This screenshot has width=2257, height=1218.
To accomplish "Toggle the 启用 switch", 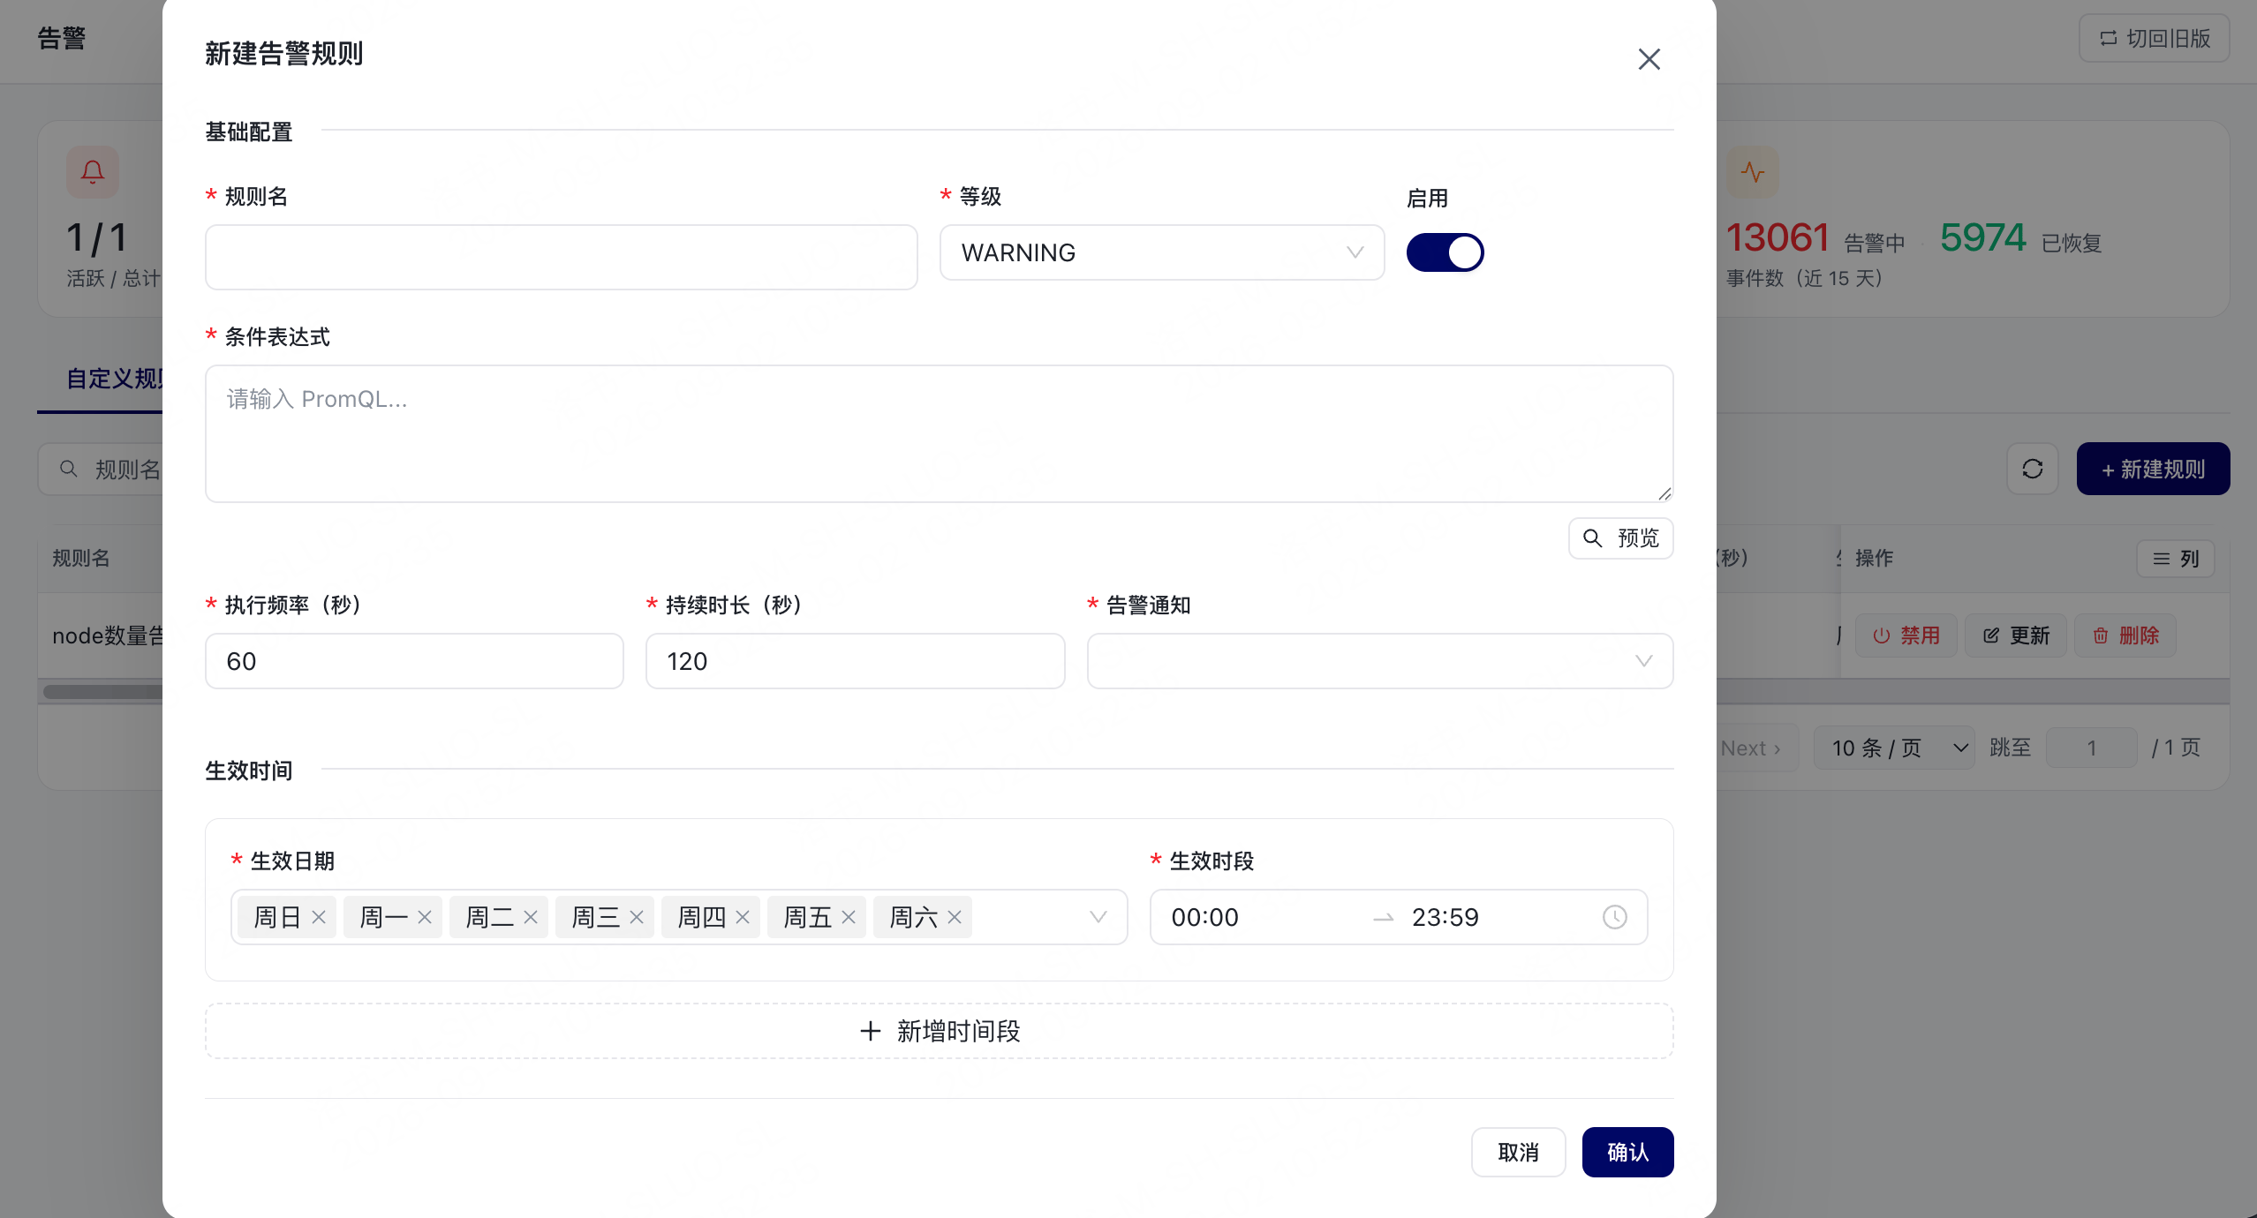I will click(x=1445, y=252).
